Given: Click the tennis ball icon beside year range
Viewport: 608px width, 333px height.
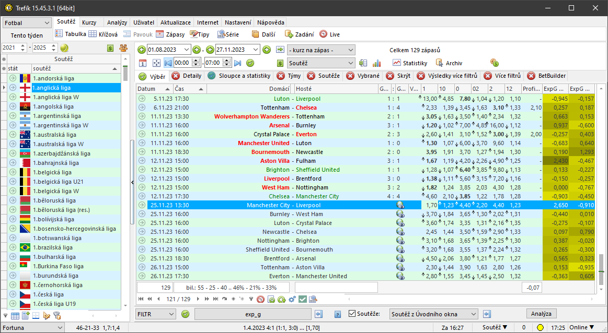Looking at the screenshot, I should click(64, 48).
